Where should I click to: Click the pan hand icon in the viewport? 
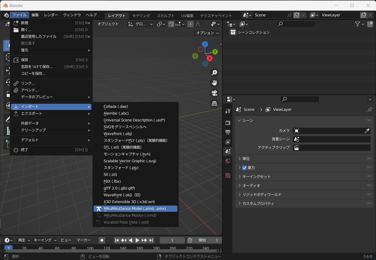pyautogui.click(x=214, y=83)
